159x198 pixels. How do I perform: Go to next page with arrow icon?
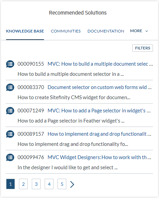(72, 184)
